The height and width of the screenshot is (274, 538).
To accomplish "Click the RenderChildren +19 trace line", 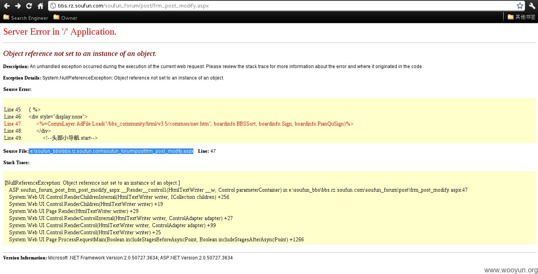I will click(x=86, y=204).
